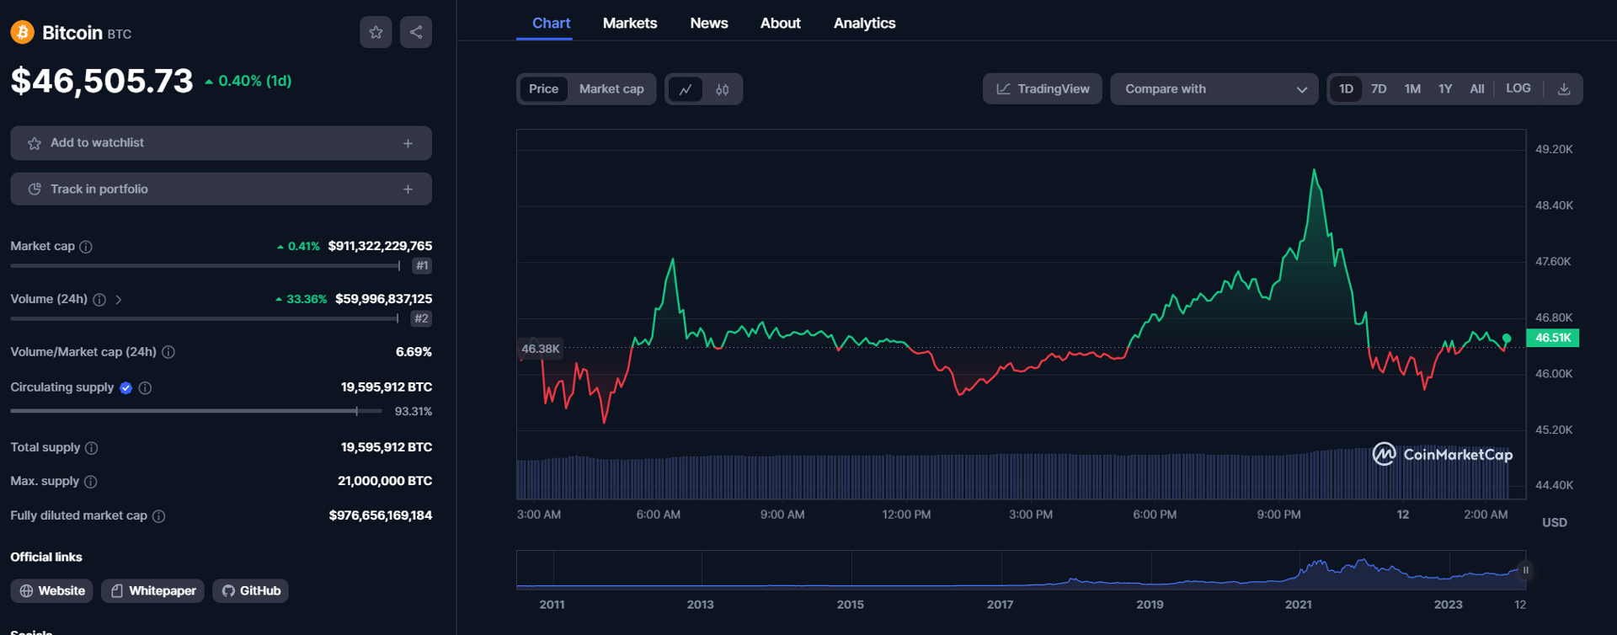The height and width of the screenshot is (635, 1617).
Task: Click the 46.38K open price label
Action: point(540,349)
